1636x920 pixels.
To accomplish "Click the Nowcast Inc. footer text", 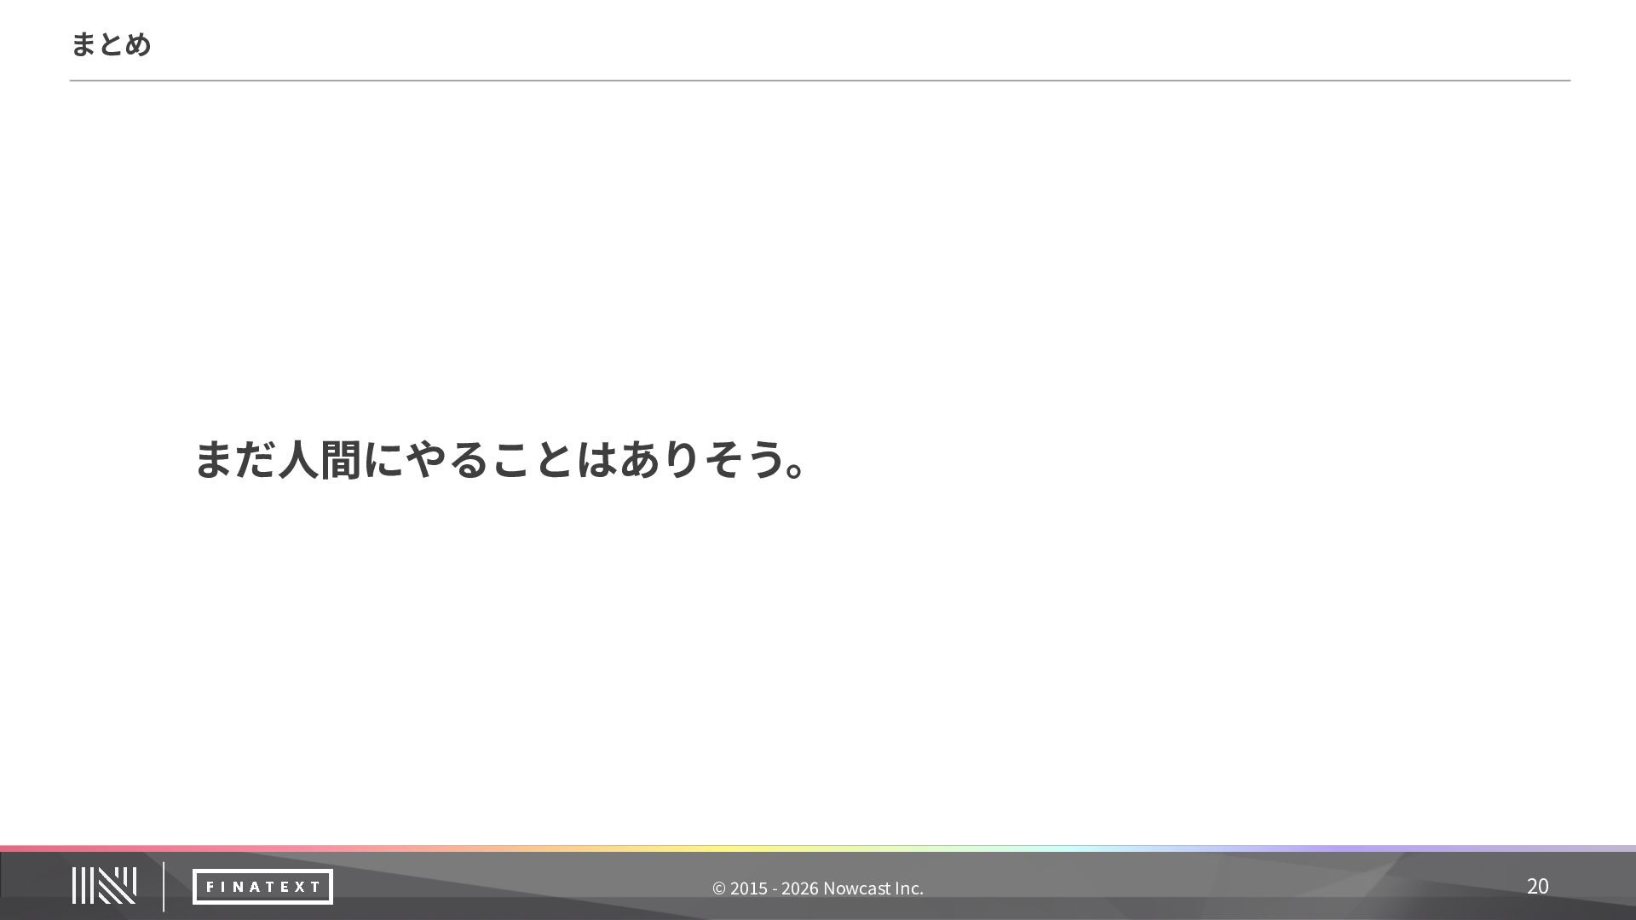I will 873,888.
